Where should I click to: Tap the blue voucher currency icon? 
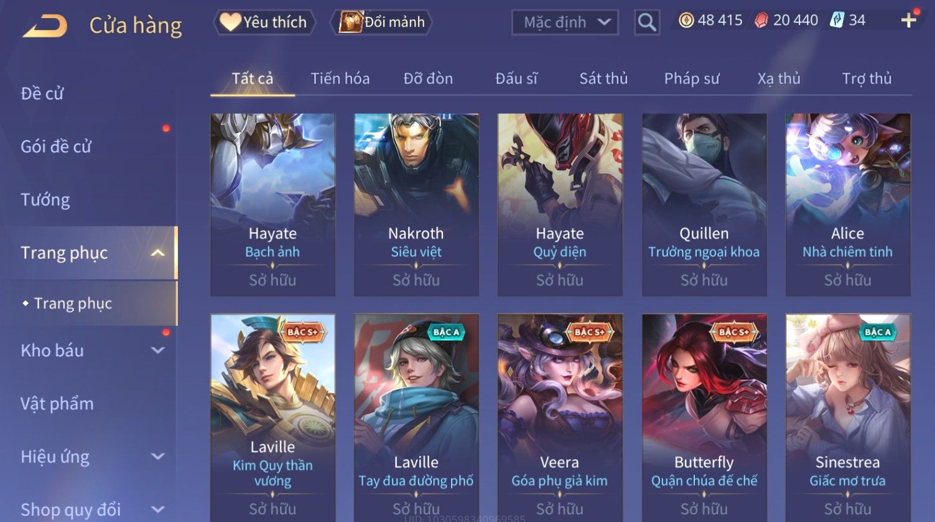click(837, 21)
